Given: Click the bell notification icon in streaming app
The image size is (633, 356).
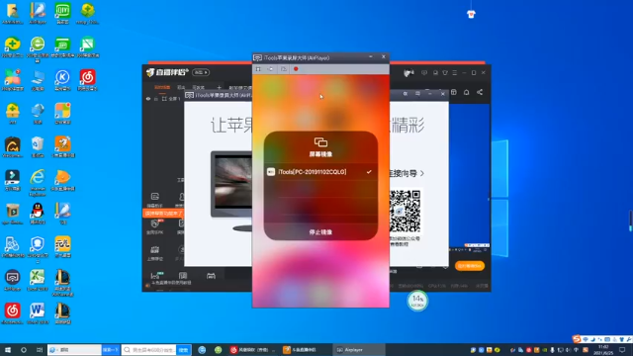Looking at the screenshot, I should coord(466,92).
